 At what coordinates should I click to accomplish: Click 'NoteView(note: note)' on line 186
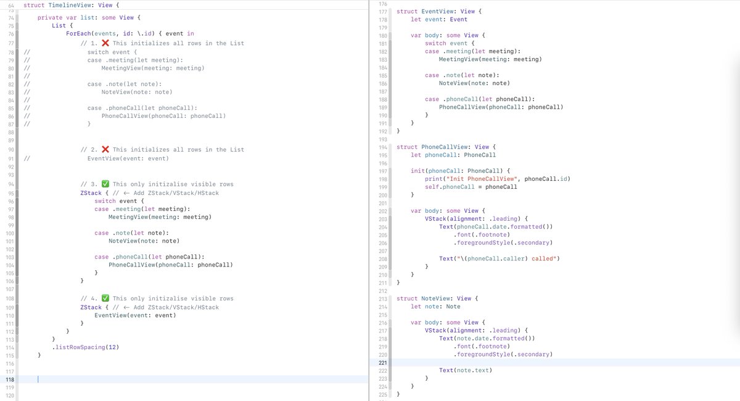click(474, 83)
